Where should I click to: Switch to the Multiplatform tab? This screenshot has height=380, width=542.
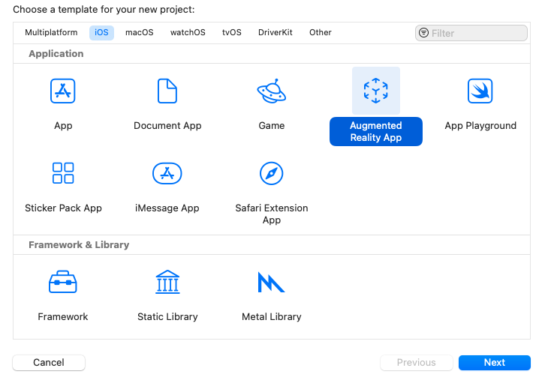click(x=51, y=33)
